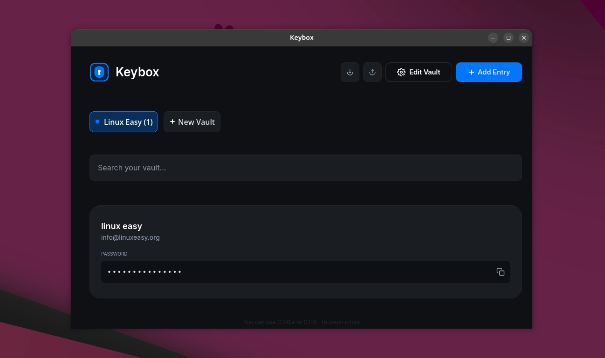Click the info@linuxeasy.org username text

(131, 237)
